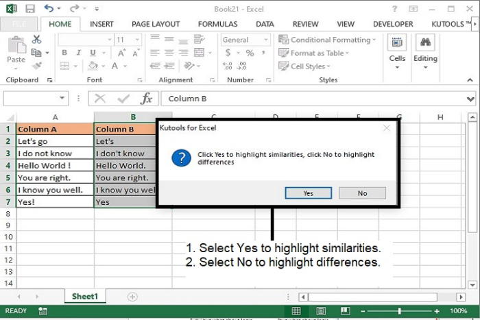Select cell A3 'I do not know'
480x320 pixels.
55,153
